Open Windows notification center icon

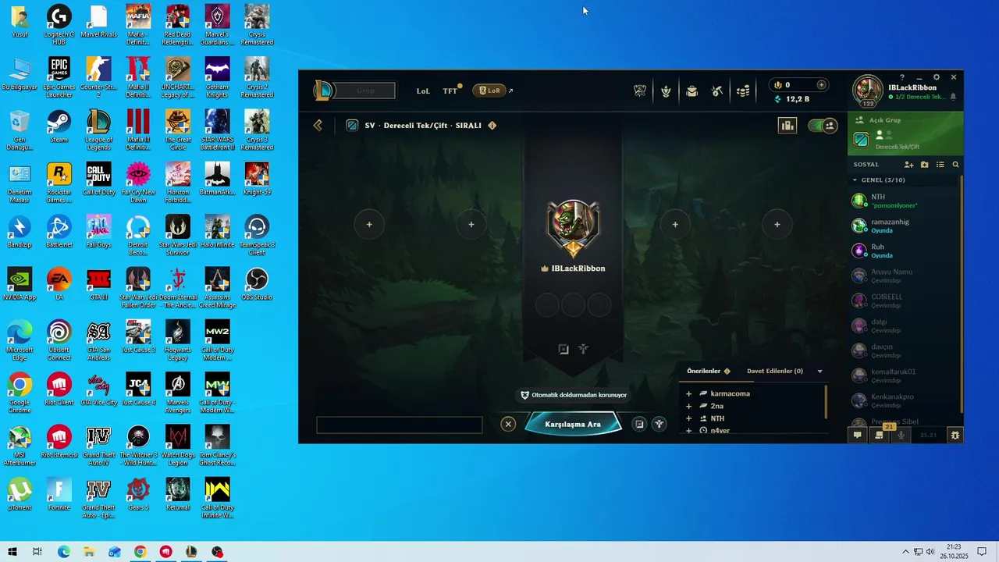tap(983, 552)
